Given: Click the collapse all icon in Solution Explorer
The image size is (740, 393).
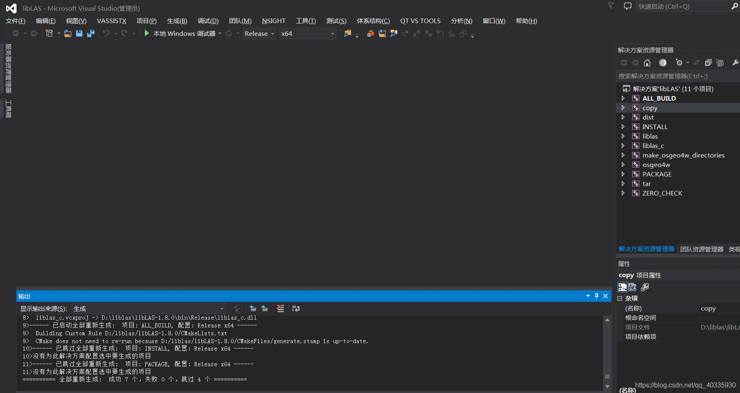Looking at the screenshot, I should [708, 63].
